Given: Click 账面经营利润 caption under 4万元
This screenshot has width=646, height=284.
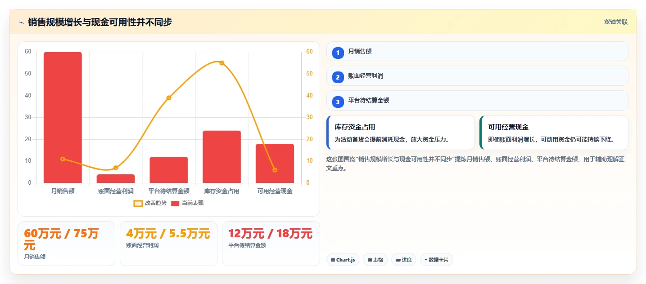Looking at the screenshot, I should pyautogui.click(x=142, y=245).
